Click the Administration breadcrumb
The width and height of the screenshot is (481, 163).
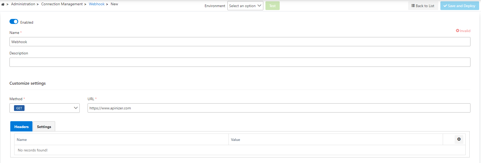23,4
